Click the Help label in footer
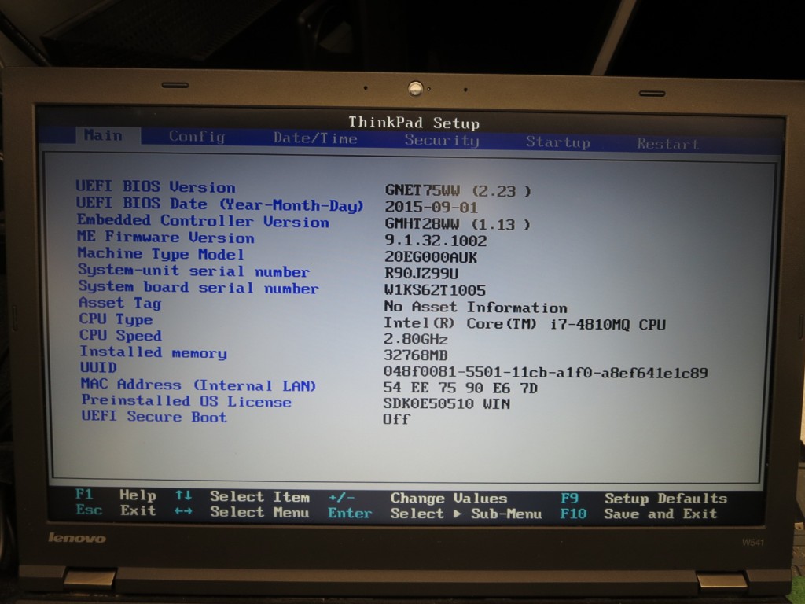This screenshot has height=604, width=805. pos(138,495)
